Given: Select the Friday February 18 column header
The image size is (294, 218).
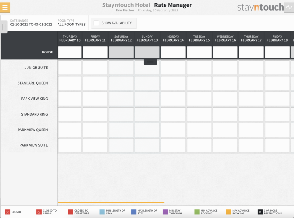Looking at the screenshot, I should pos(277,39).
